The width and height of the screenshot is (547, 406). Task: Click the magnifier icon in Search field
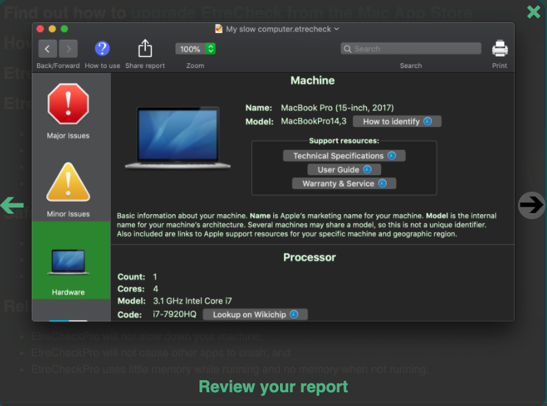347,49
